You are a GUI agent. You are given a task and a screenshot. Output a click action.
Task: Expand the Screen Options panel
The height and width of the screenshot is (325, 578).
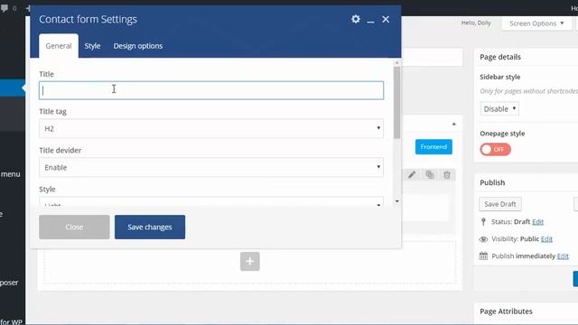click(536, 23)
